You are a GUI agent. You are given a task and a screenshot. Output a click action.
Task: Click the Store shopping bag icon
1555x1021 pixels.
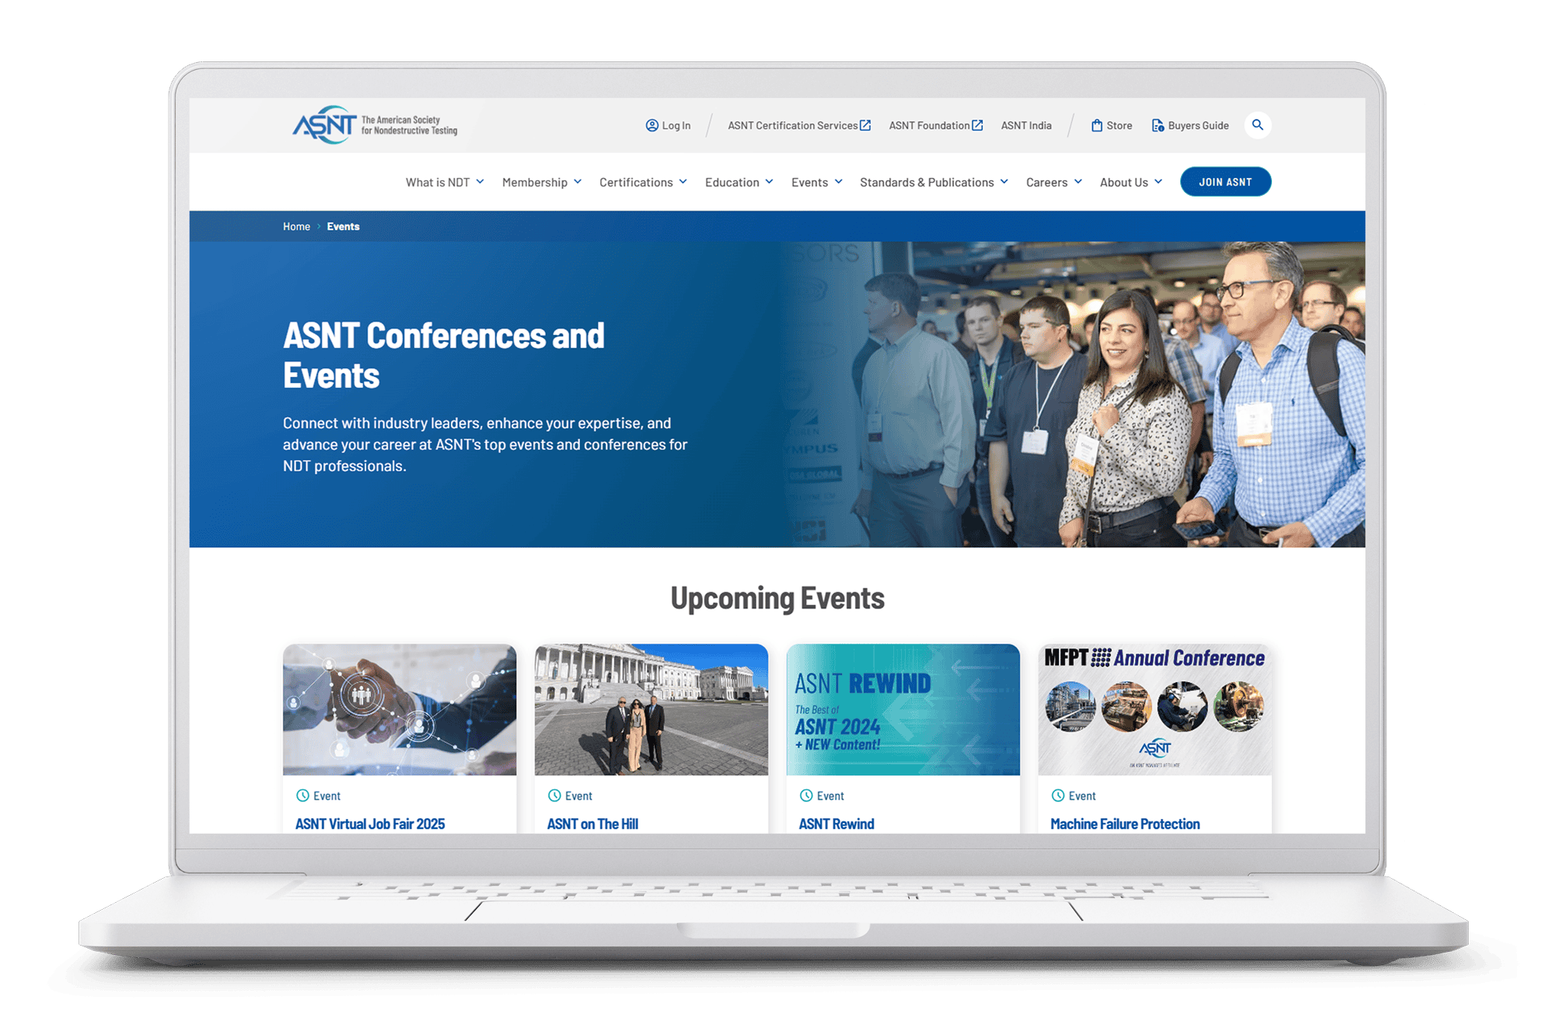(1096, 125)
